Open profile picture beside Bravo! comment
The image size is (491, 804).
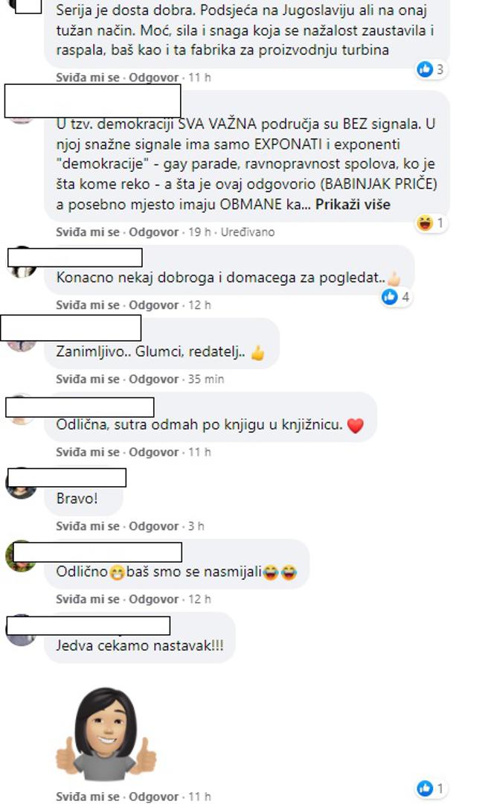(x=21, y=484)
